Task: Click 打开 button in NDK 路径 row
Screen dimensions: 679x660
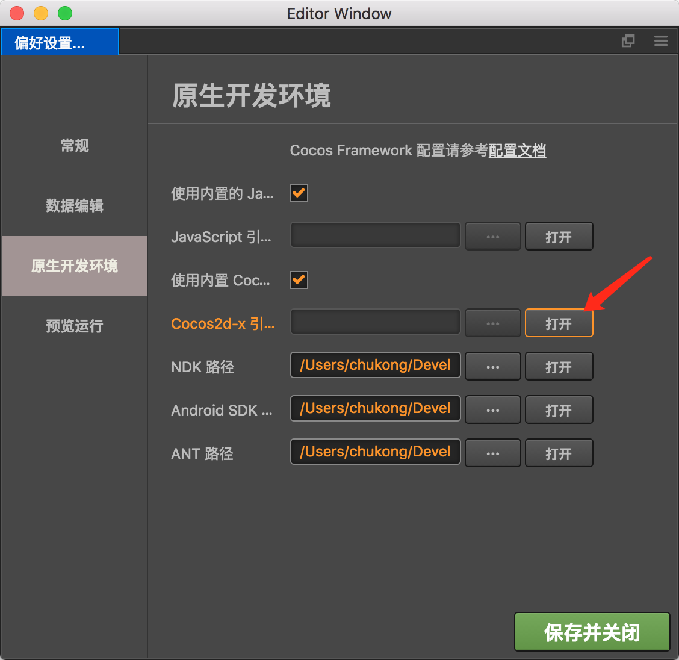Action: pyautogui.click(x=559, y=366)
